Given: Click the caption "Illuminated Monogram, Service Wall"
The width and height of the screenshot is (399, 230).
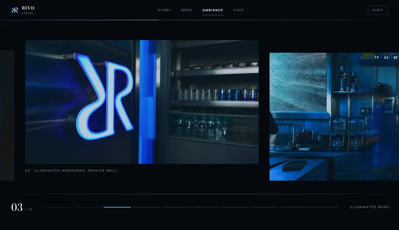Looking at the screenshot, I should (75, 171).
